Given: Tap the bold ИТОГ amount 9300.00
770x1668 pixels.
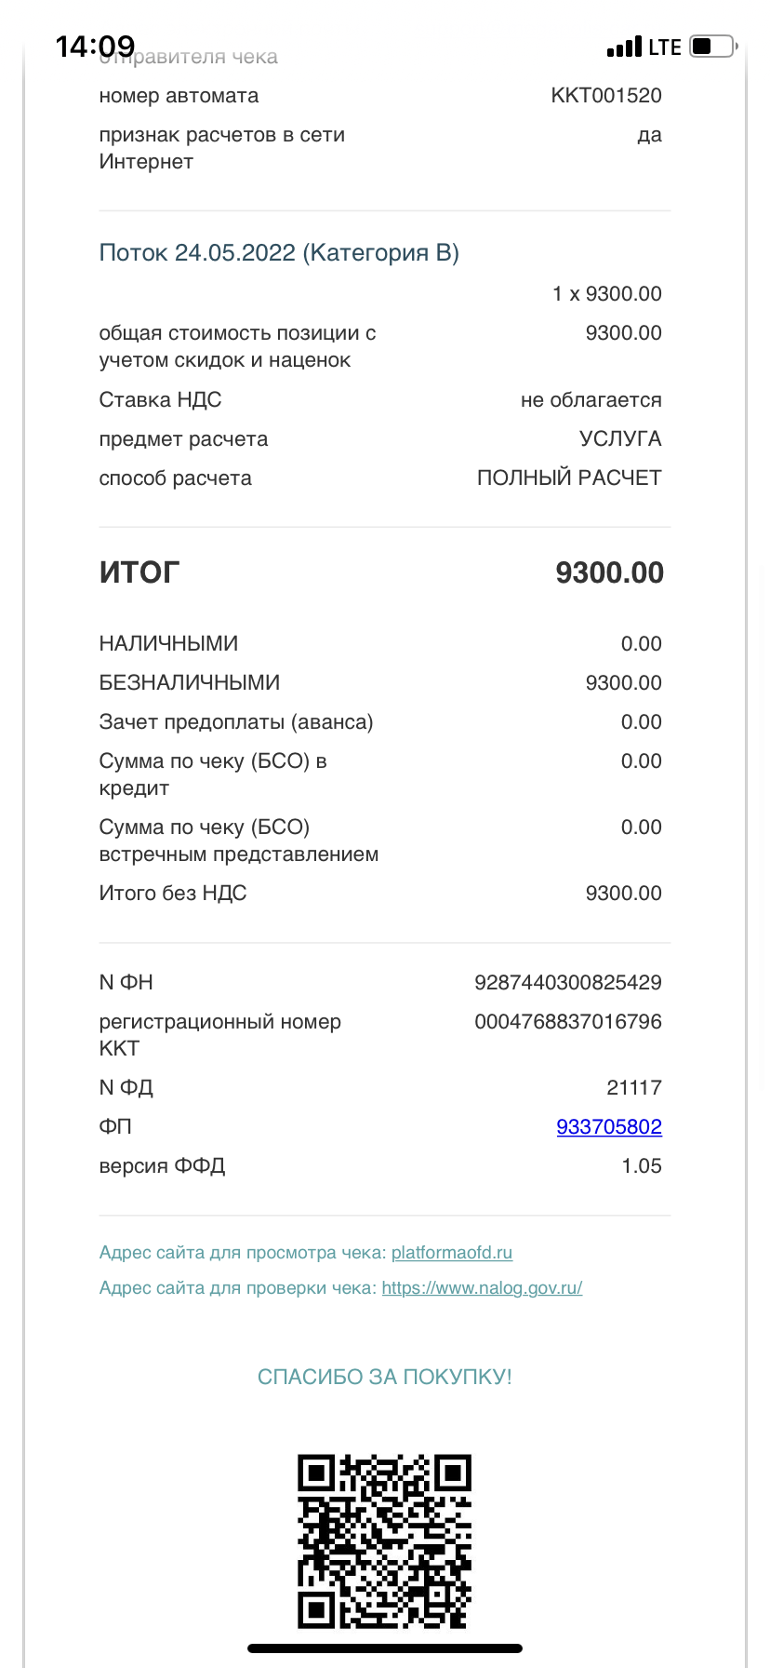Looking at the screenshot, I should (609, 572).
